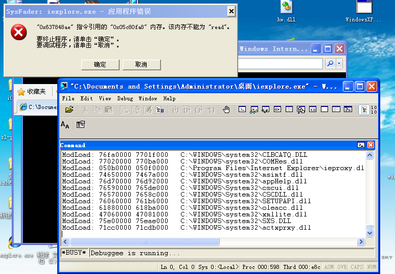This screenshot has width=395, height=274.
Task: Click the Paste clipboard icon in WinDbg toolbar
Action: click(x=109, y=109)
